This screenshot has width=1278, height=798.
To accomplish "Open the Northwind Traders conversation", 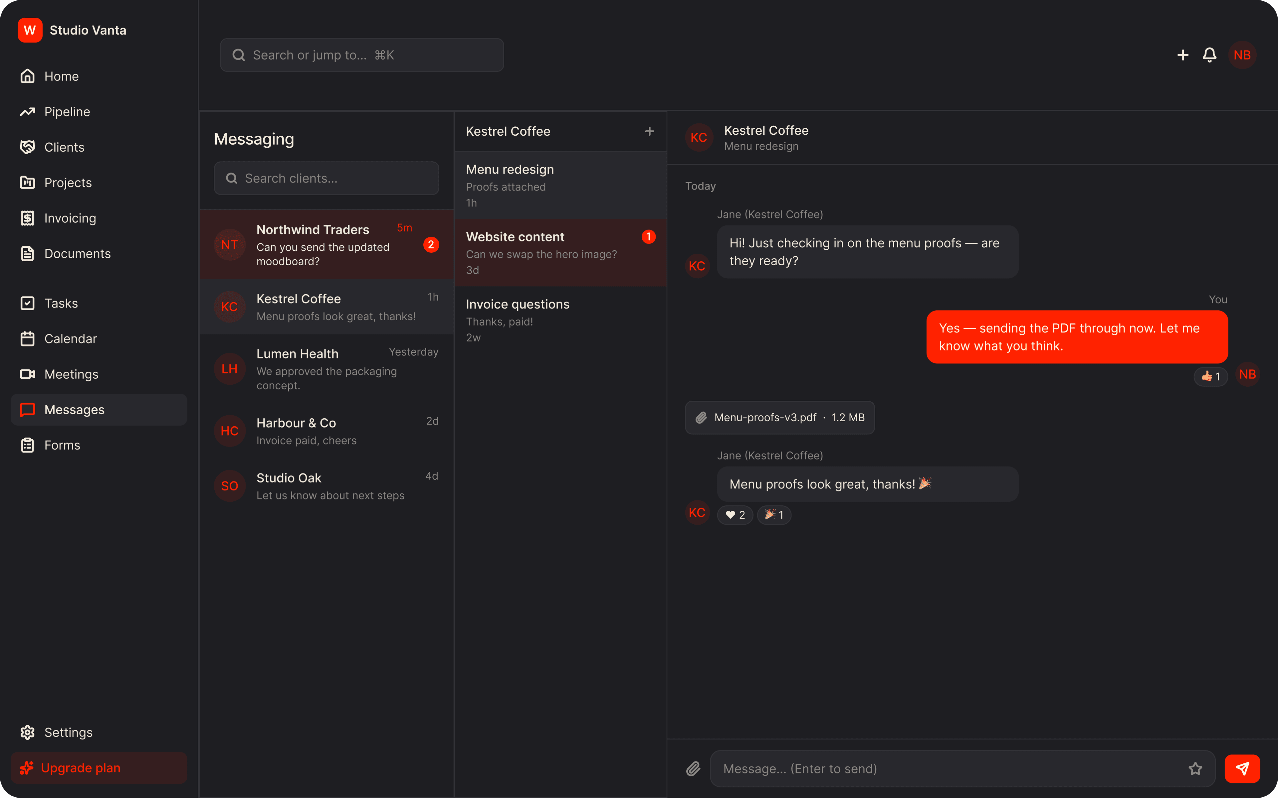I will (x=326, y=245).
